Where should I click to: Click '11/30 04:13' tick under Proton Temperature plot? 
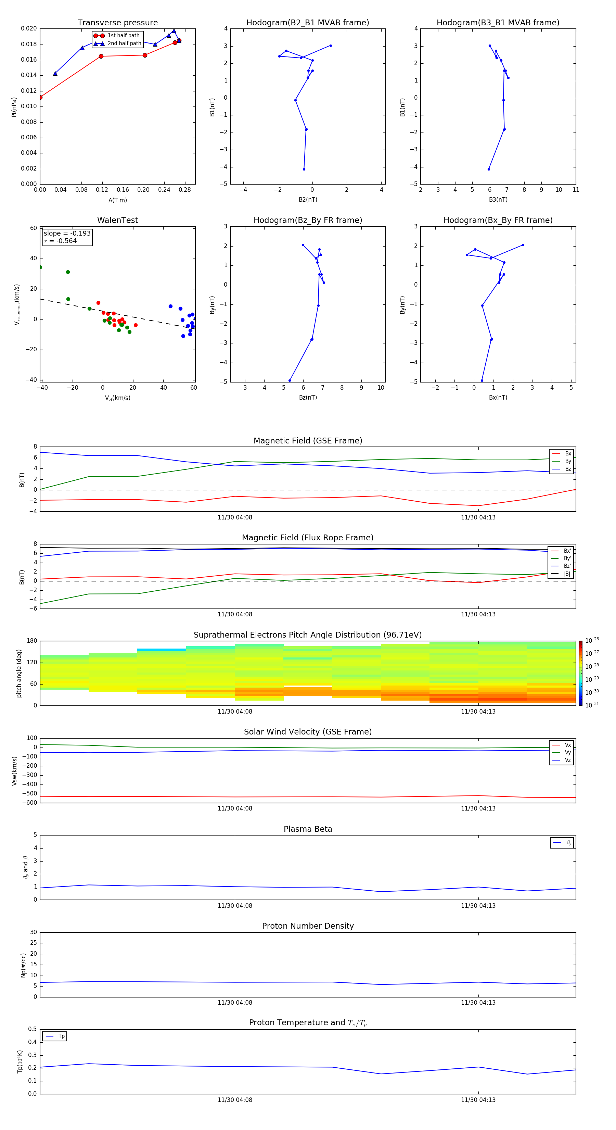[x=478, y=1100]
